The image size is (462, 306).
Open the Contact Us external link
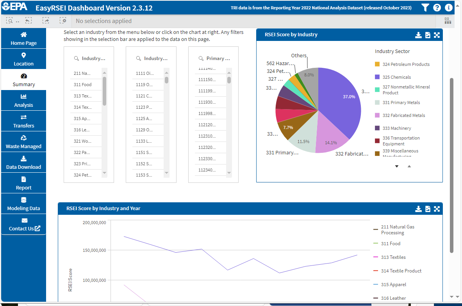coord(23,225)
